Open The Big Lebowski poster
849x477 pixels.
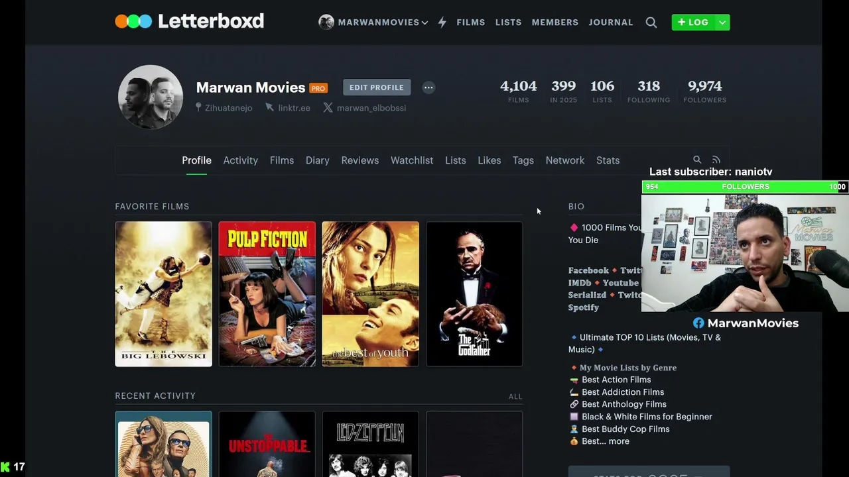click(163, 293)
